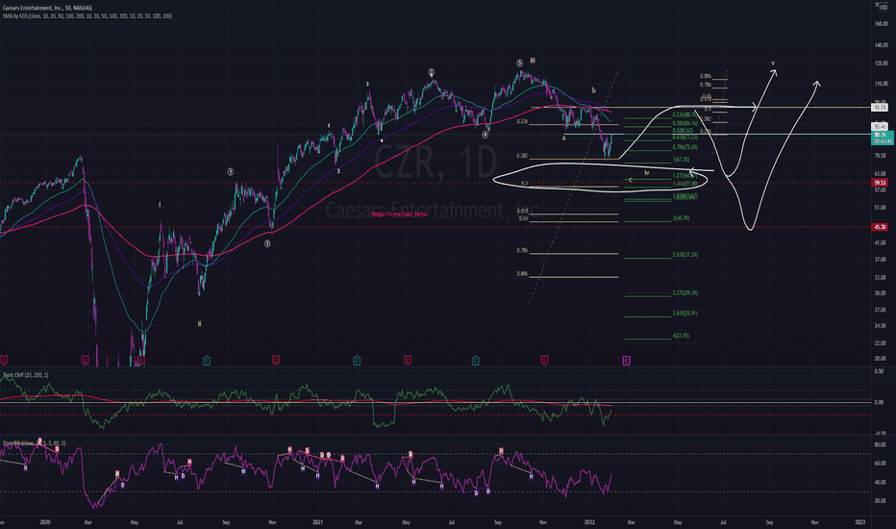Click the wave label 'iv' inside the ellipse
The height and width of the screenshot is (529, 896).
coord(647,173)
